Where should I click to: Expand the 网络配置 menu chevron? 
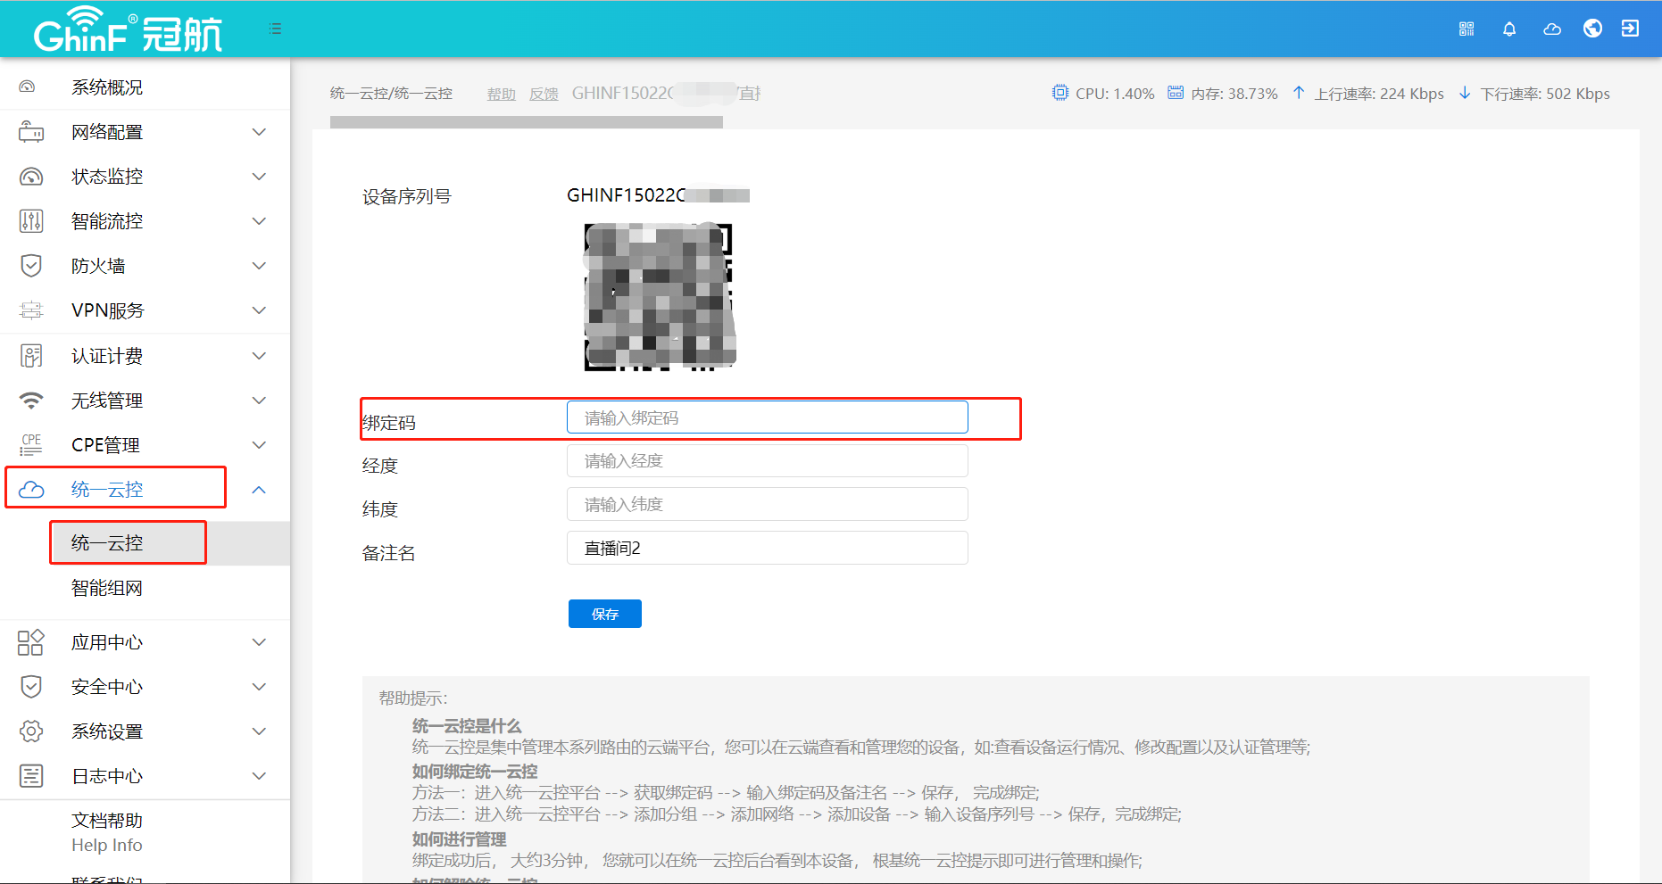point(259,132)
